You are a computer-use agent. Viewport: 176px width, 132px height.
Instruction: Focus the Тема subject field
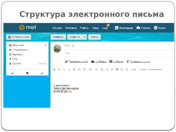(119, 53)
